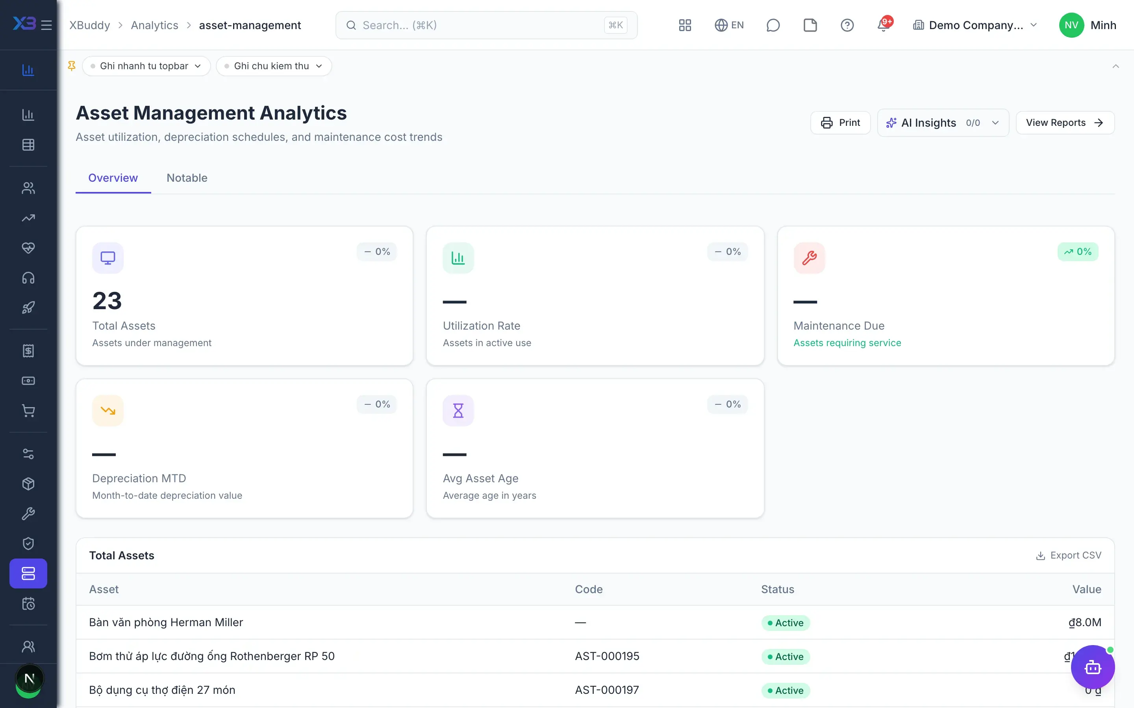Switch language using EN selector
Screen dimensions: 1134x708
click(x=729, y=25)
